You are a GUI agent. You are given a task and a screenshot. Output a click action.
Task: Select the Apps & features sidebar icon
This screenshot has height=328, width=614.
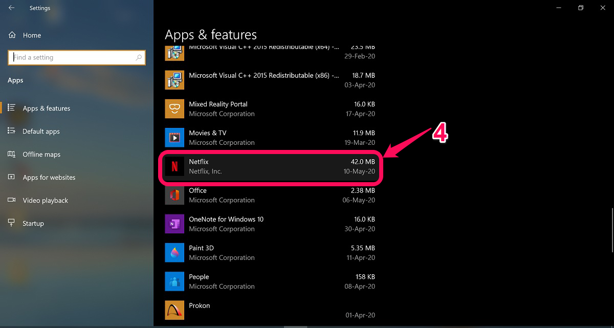pyautogui.click(x=11, y=108)
